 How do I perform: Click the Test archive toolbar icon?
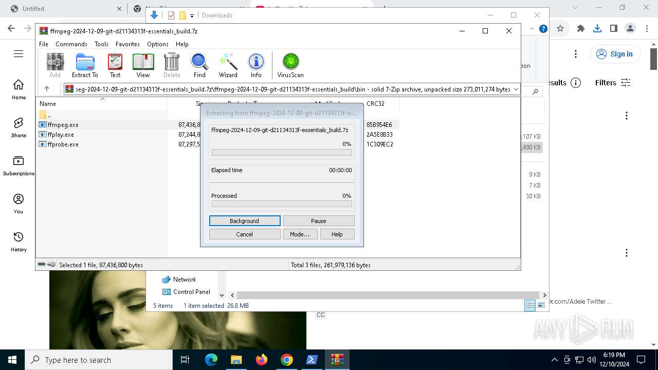115,65
